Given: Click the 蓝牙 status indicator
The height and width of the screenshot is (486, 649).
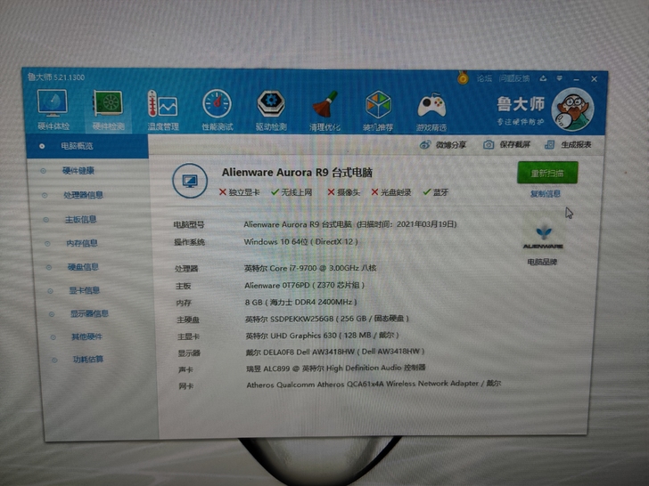Looking at the screenshot, I should pos(436,192).
